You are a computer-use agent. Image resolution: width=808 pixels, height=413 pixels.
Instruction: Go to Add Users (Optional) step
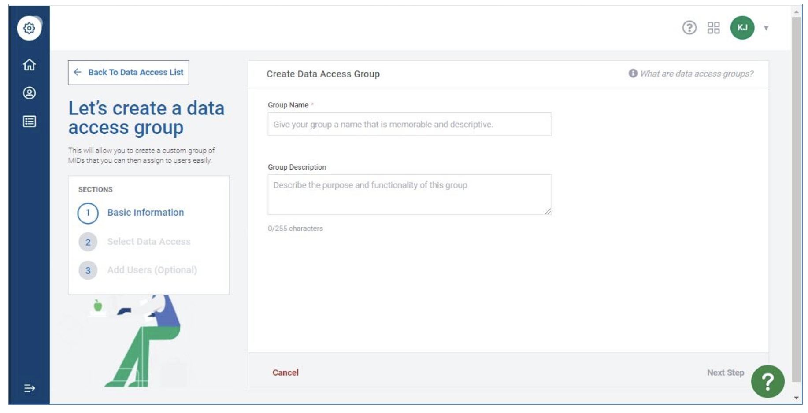[x=152, y=270]
